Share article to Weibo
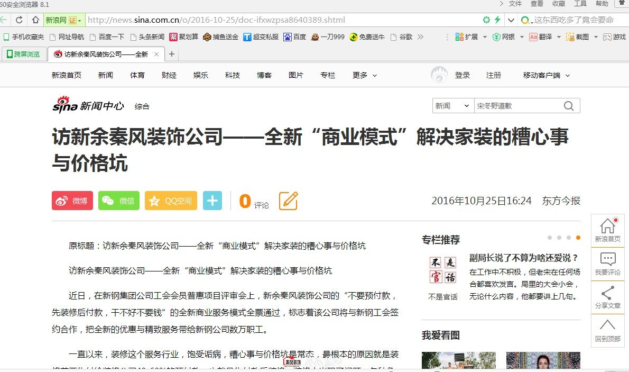Screen dimensions: 629x372 click(72, 201)
